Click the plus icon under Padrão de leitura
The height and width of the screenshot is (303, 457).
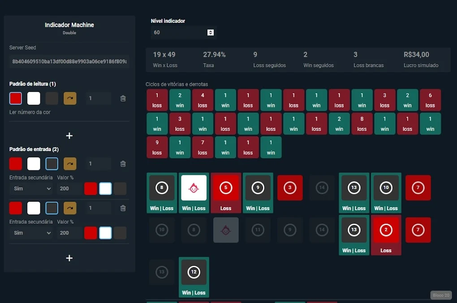pos(69,135)
